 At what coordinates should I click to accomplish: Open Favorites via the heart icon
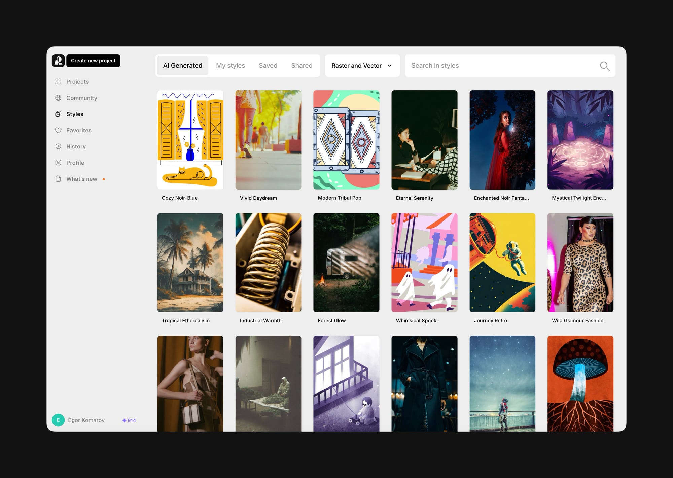(x=58, y=130)
